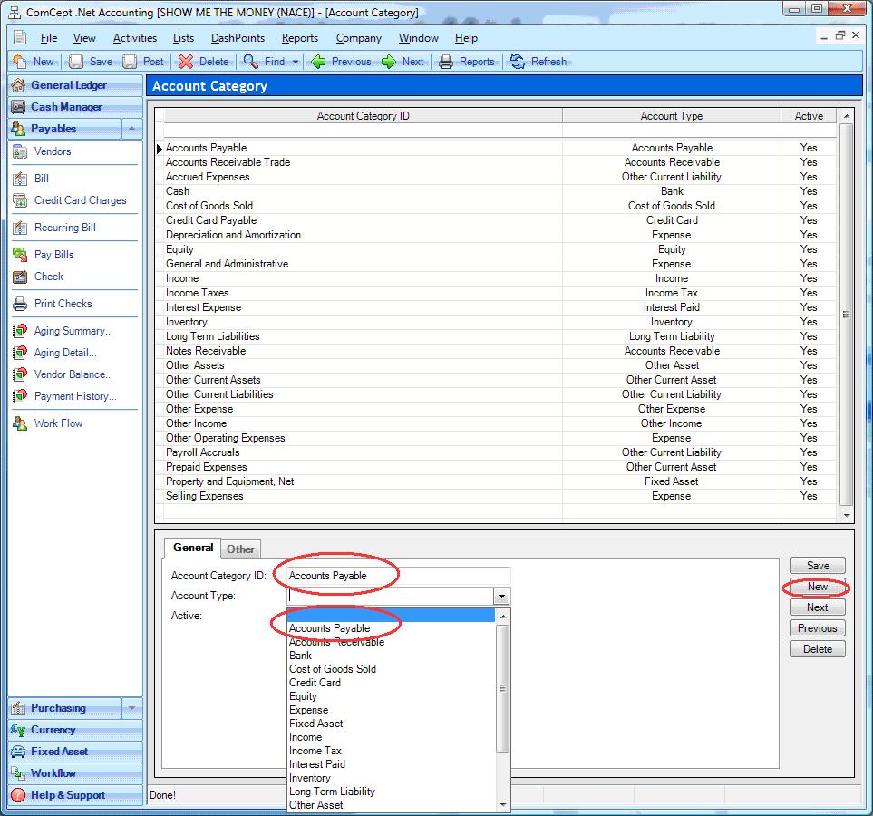
Task: Open Aging Summary report in sidebar
Action: tap(73, 331)
